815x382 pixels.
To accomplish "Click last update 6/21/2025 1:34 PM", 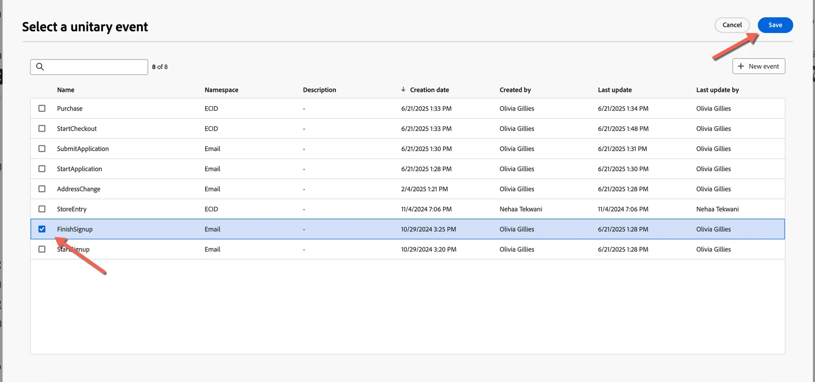I will pos(623,109).
